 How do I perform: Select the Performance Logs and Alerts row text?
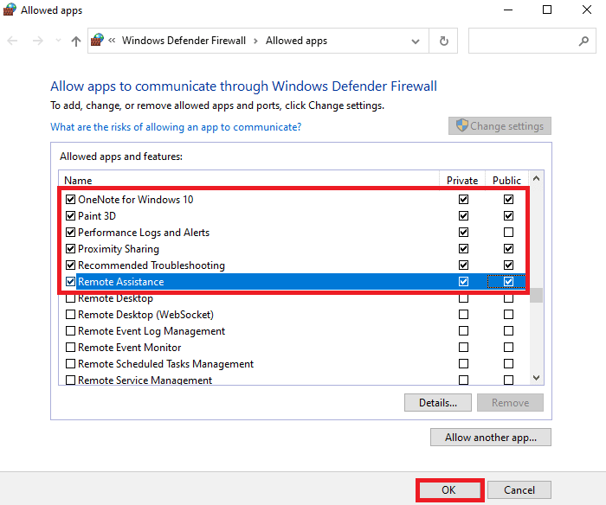pyautogui.click(x=144, y=233)
